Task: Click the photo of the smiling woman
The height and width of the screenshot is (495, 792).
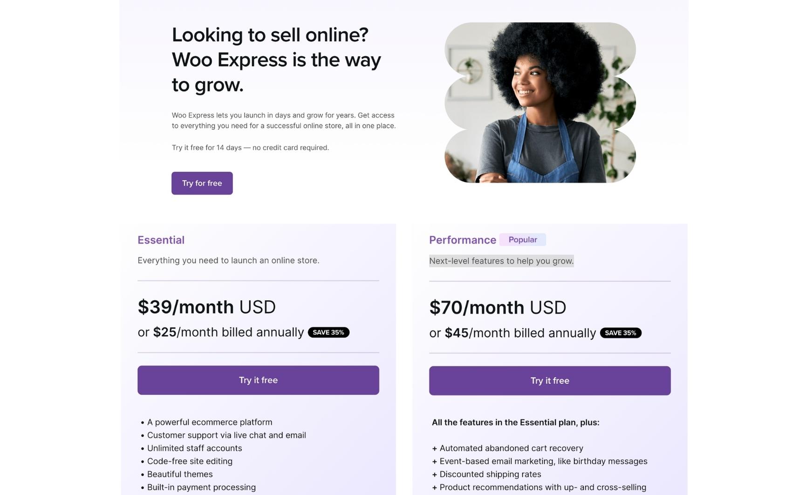Action: pos(540,103)
